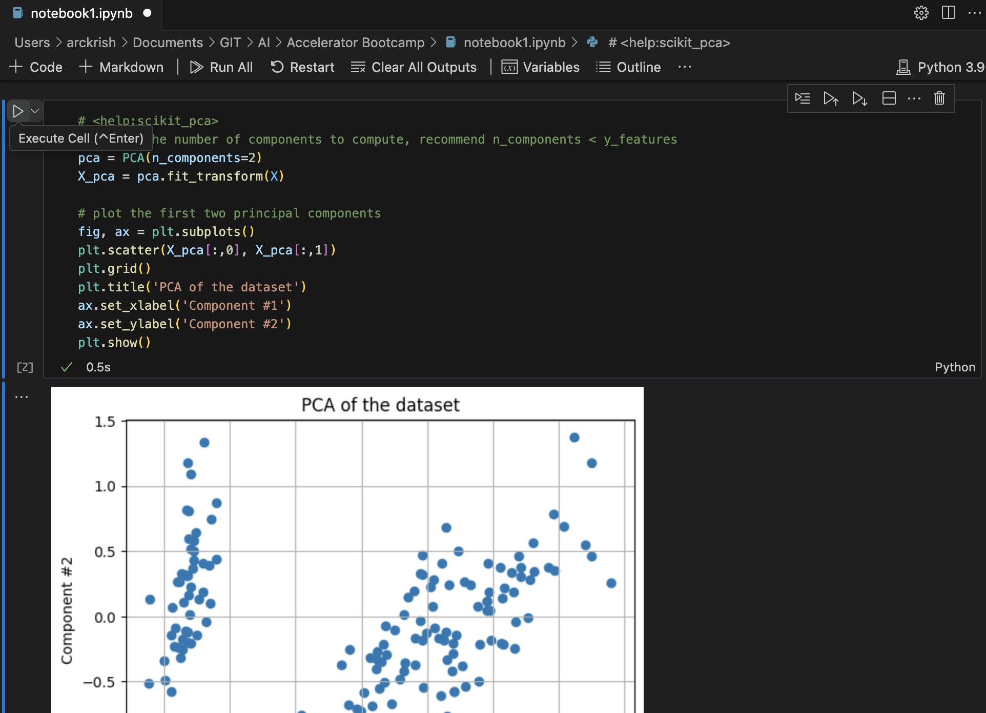The width and height of the screenshot is (986, 713).
Task: Run the cell with the Execute Cell button
Action: pos(18,111)
